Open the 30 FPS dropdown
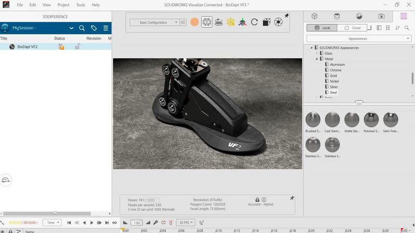The height and width of the screenshot is (233, 415). (x=186, y=223)
